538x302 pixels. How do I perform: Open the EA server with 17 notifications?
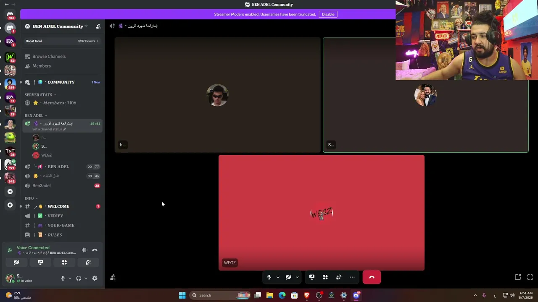tap(10, 97)
